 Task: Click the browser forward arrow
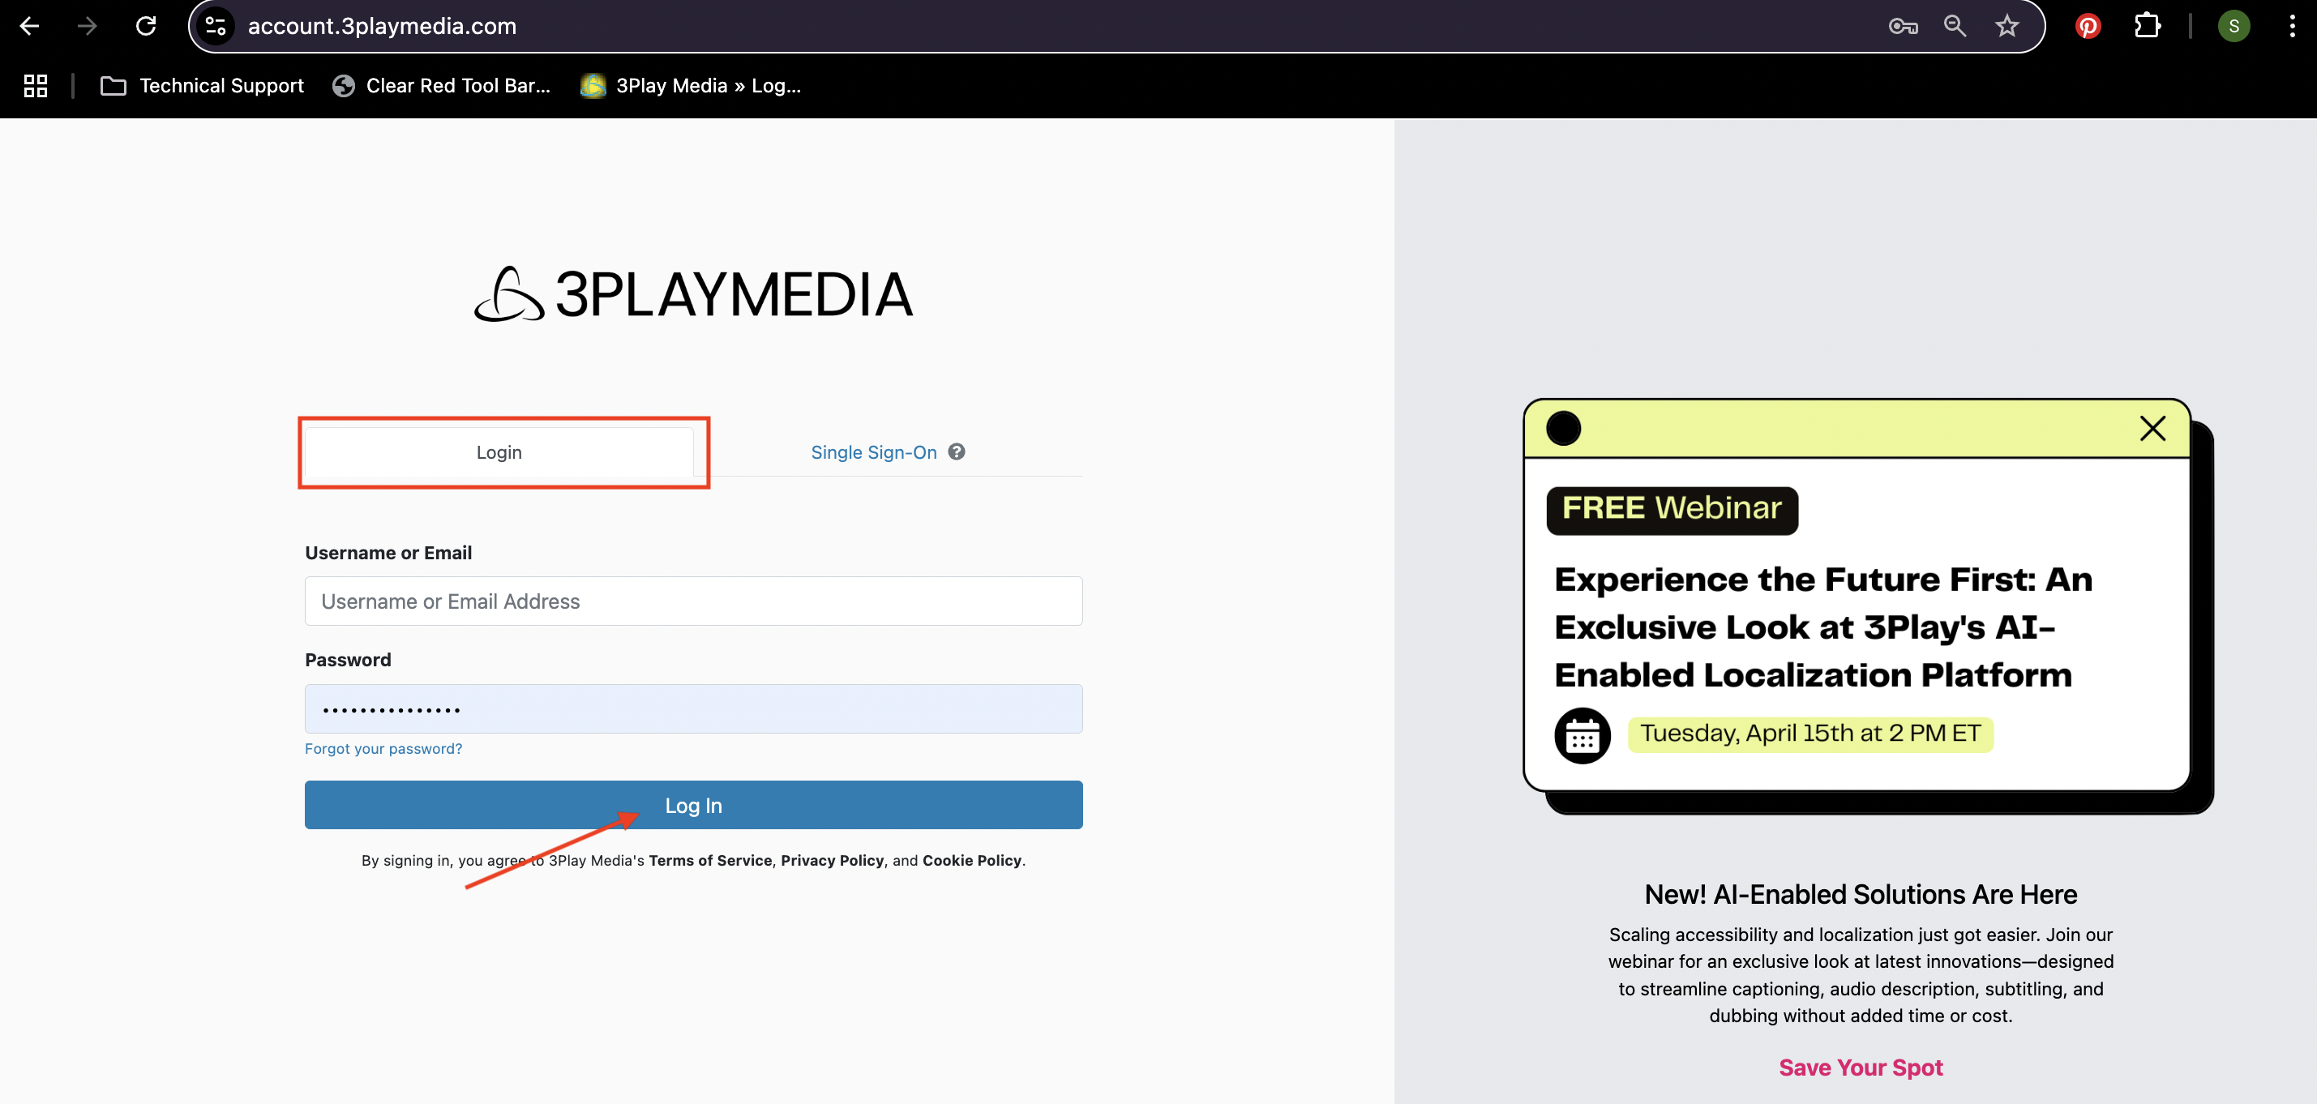tap(88, 26)
